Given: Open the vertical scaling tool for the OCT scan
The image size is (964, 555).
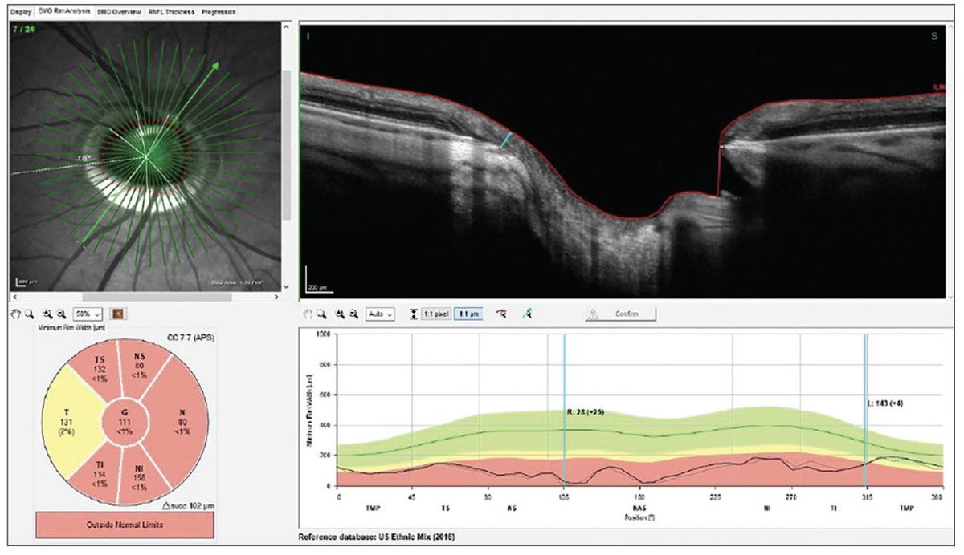Looking at the screenshot, I should click(x=412, y=313).
